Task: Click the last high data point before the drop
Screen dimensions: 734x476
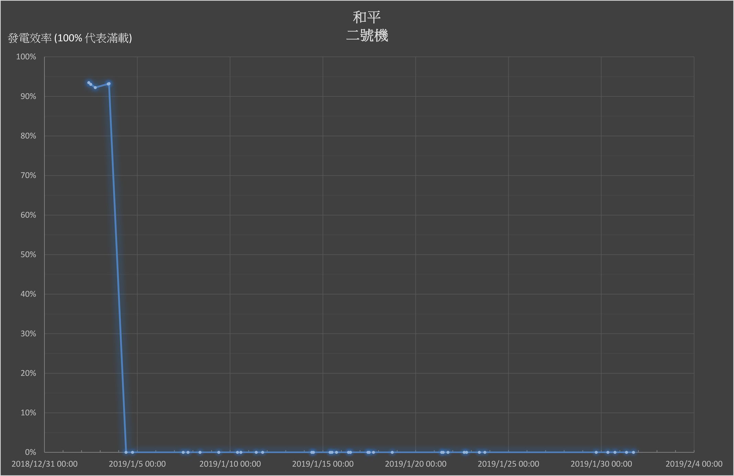Action: (x=109, y=84)
